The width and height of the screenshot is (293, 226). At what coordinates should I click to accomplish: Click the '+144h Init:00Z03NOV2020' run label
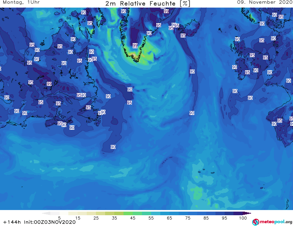(x=40, y=222)
